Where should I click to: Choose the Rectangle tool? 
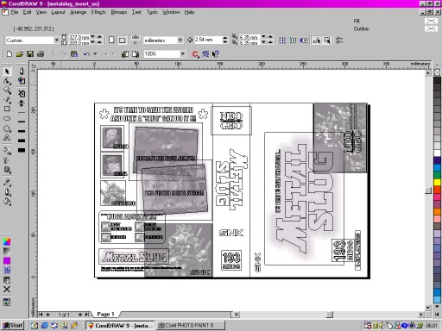point(7,109)
